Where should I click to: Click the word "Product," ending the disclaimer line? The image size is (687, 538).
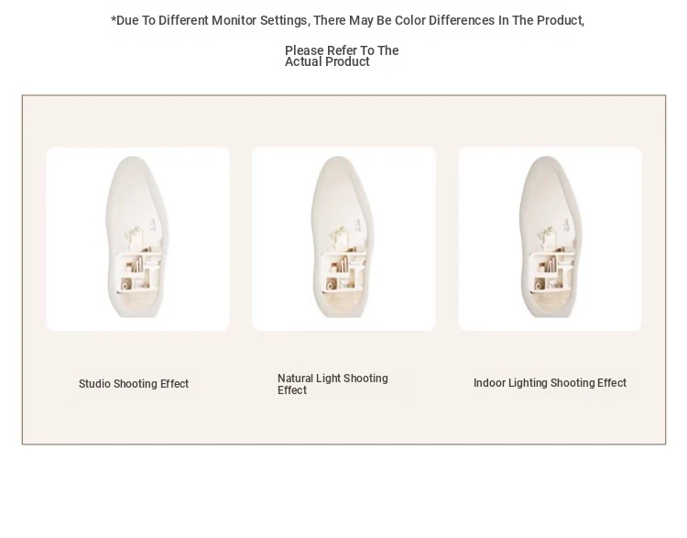[561, 20]
